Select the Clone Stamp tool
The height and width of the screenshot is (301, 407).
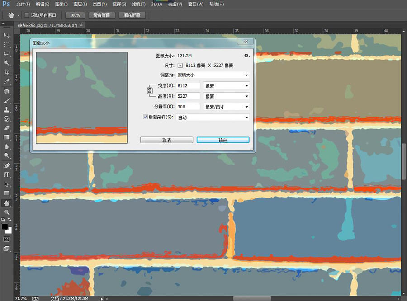pos(6,109)
